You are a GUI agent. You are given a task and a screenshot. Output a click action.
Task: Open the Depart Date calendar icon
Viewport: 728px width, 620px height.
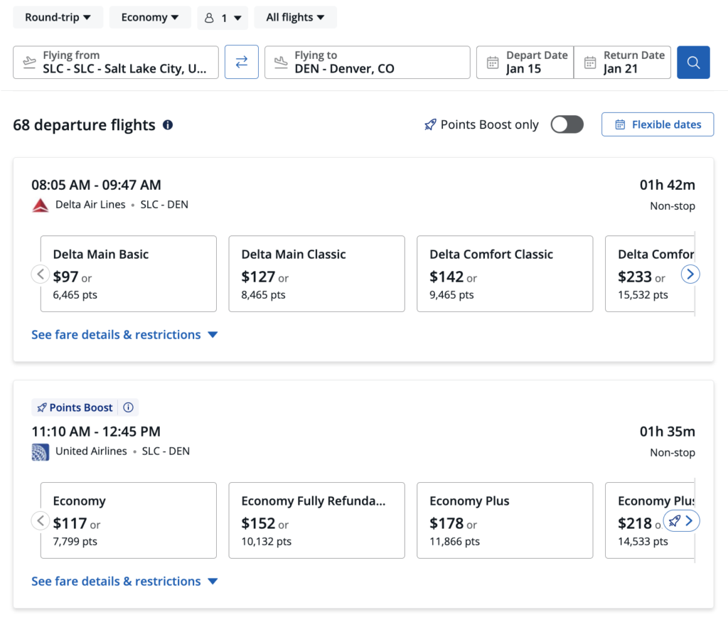[x=493, y=62]
